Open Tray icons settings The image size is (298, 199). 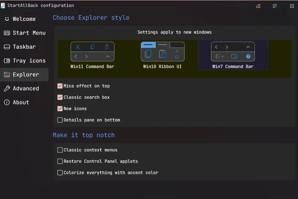[x=24, y=61]
